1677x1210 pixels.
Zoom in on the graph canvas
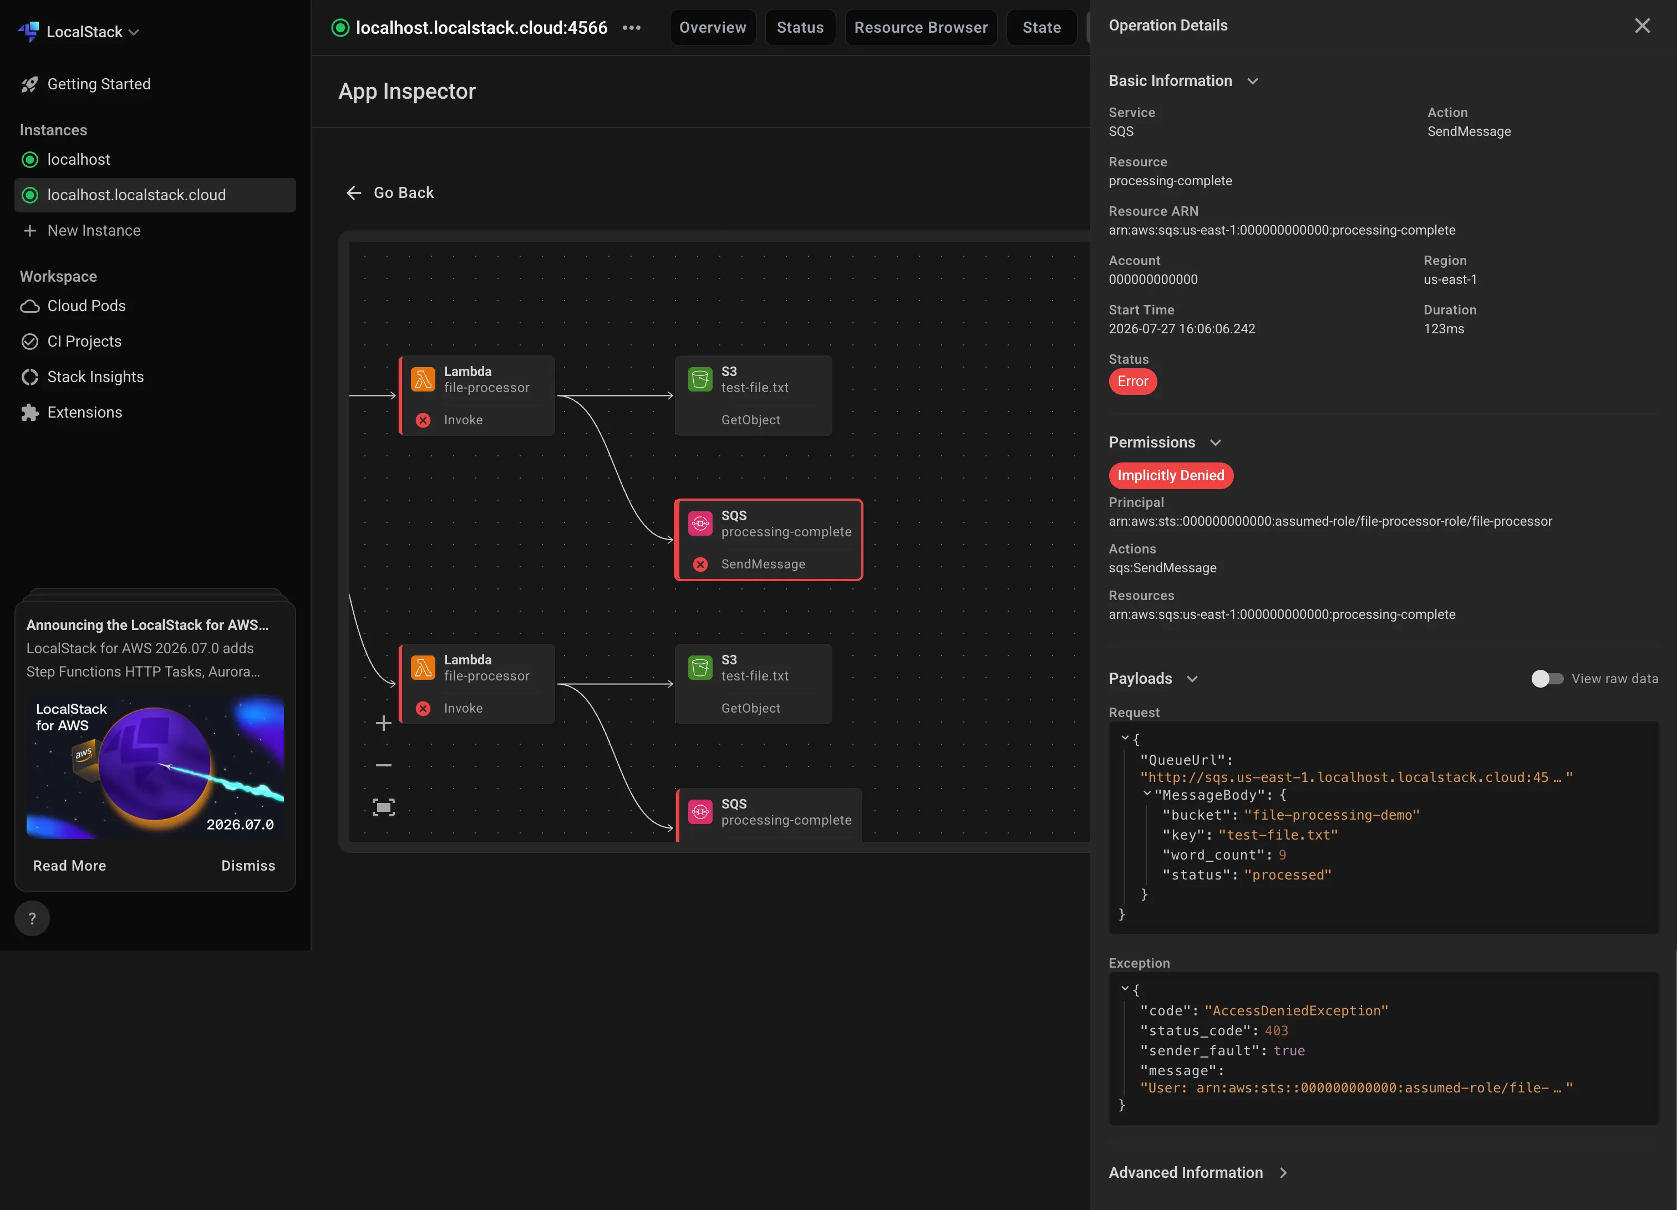pos(383,723)
